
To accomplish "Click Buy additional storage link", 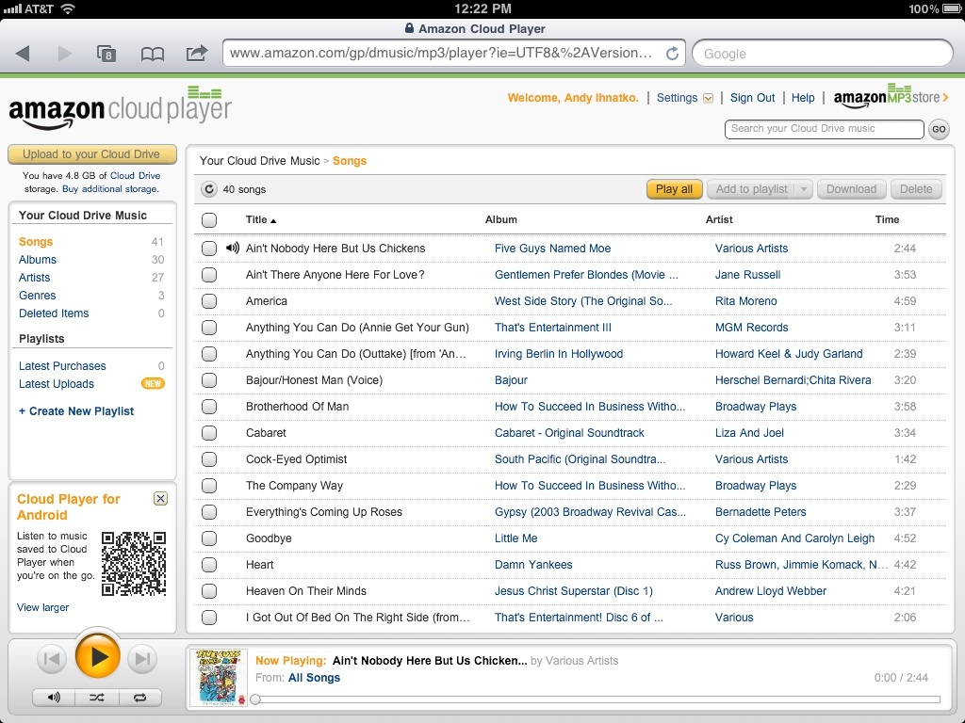I will click(x=110, y=188).
